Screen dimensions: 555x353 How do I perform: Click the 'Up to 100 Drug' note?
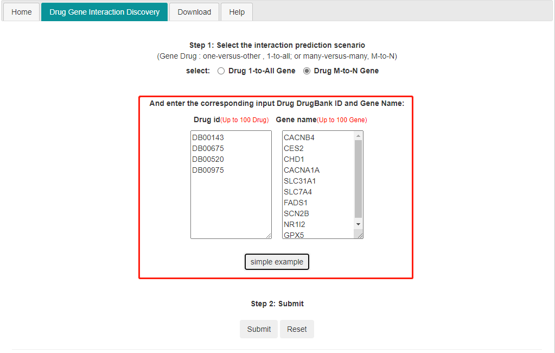[245, 120]
